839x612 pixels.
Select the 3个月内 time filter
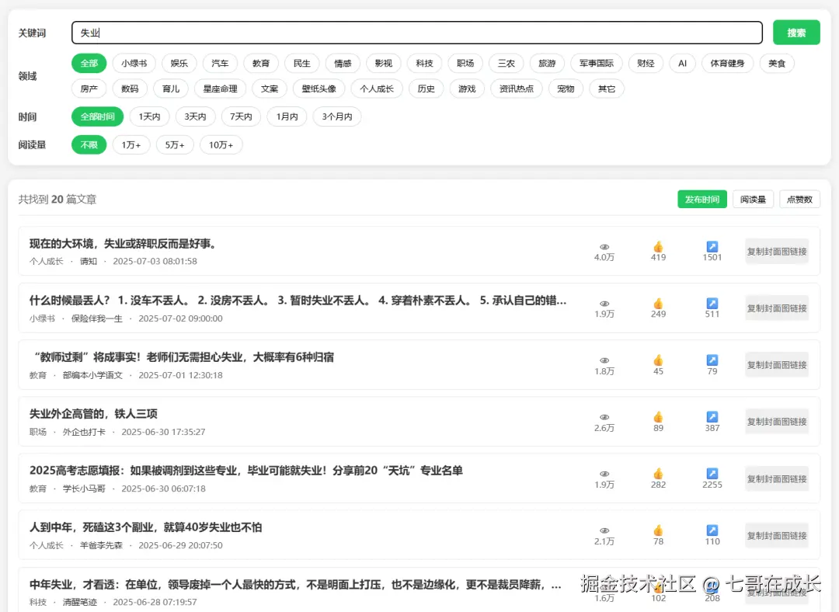pyautogui.click(x=337, y=116)
